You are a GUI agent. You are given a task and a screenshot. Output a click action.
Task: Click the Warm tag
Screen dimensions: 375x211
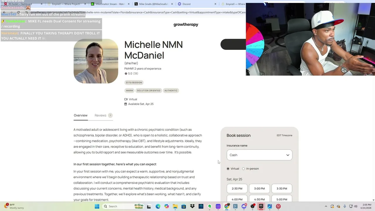(129, 91)
